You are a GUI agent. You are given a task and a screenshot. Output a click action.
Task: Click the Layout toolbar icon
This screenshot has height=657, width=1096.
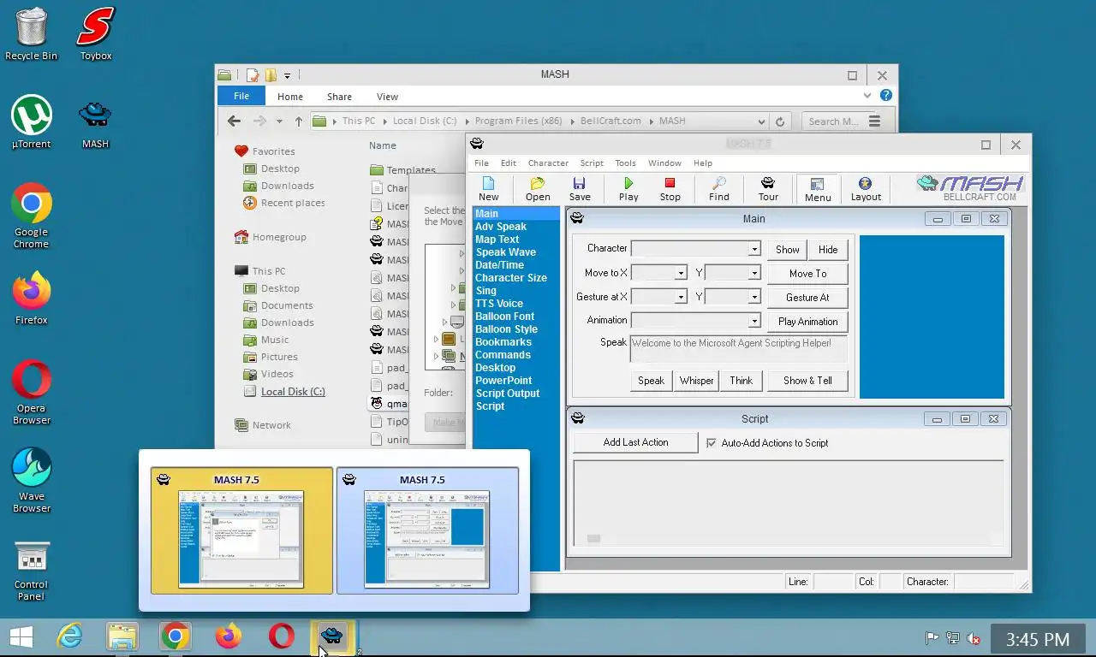coord(866,189)
